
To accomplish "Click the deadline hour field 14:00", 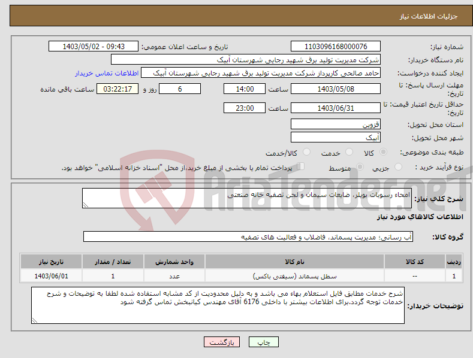I will 245,89.
